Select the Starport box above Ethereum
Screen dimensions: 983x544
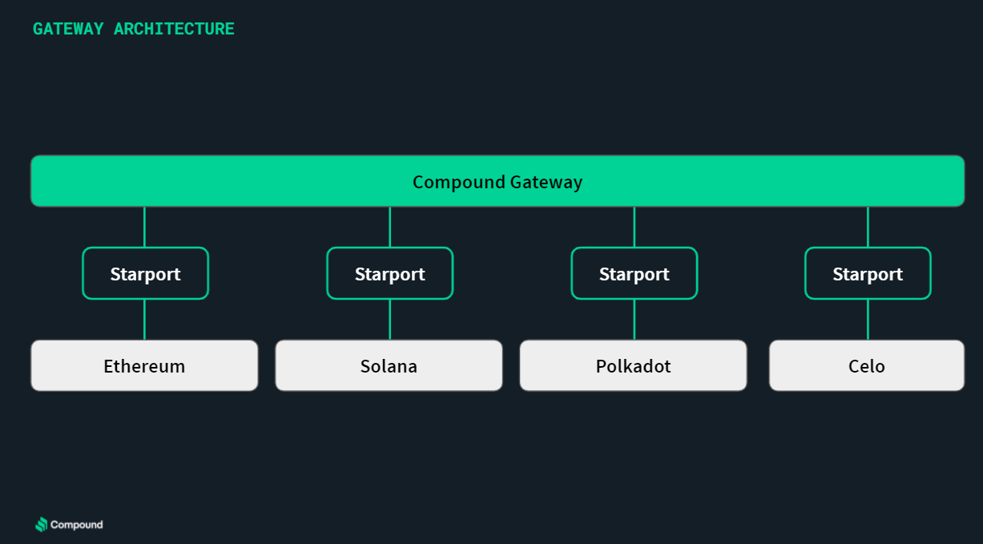(145, 273)
